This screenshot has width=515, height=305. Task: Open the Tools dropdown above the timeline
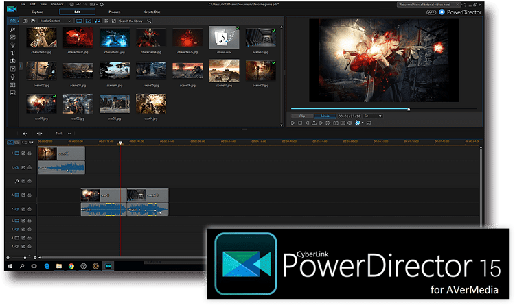click(x=63, y=133)
